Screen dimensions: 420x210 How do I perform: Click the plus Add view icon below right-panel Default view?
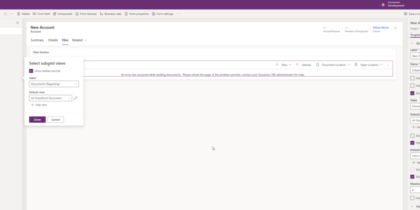[x=414, y=127]
